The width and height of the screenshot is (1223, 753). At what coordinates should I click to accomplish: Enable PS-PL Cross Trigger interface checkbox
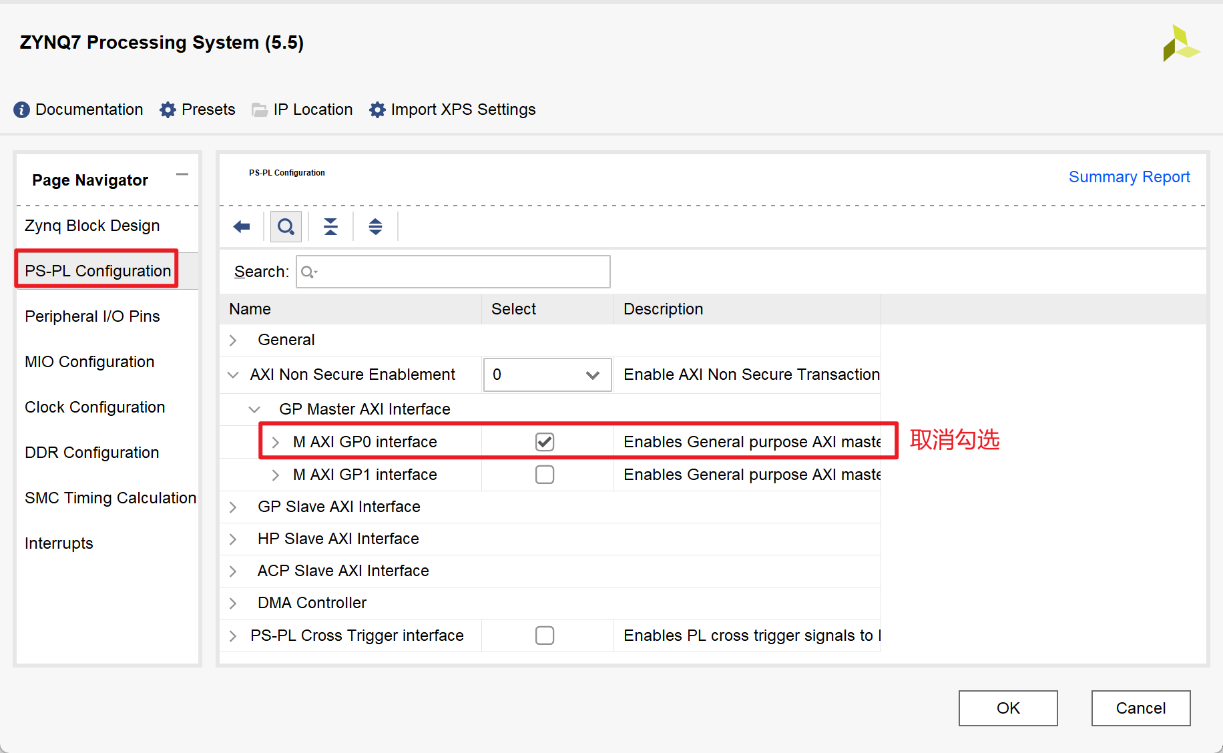point(545,636)
